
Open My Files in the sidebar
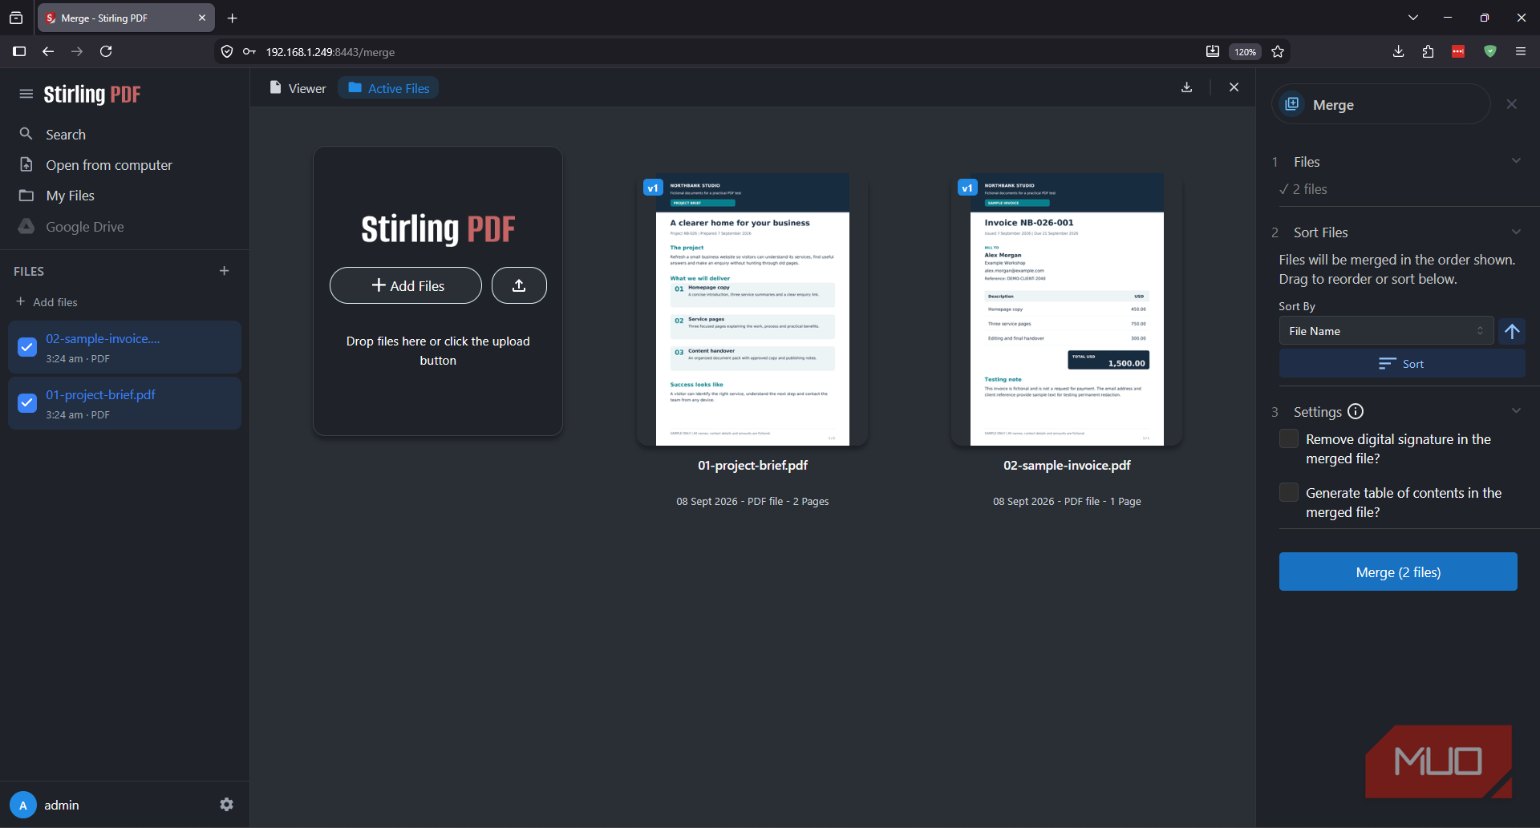(70, 196)
